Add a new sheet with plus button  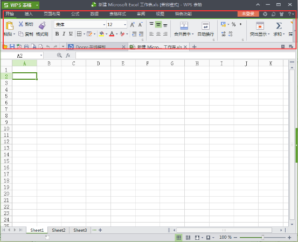coord(100,230)
